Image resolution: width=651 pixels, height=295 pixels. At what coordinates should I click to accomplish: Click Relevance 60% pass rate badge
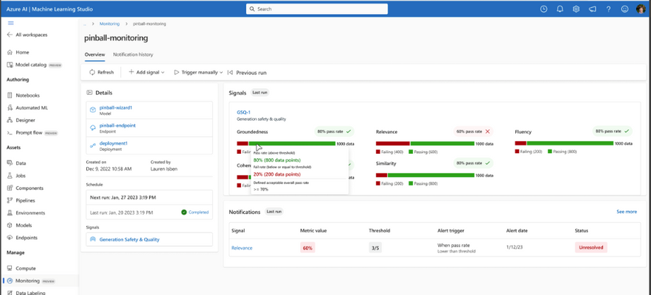pos(473,132)
